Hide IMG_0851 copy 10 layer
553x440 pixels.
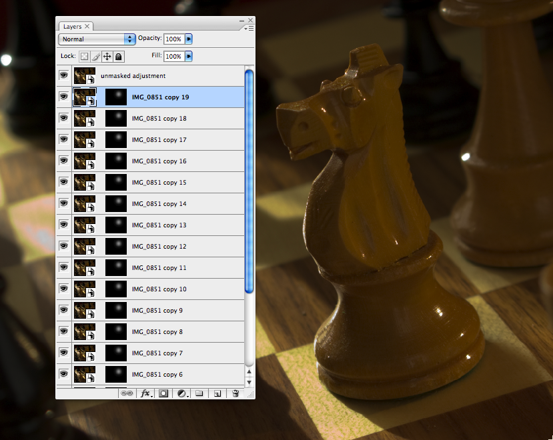63,289
